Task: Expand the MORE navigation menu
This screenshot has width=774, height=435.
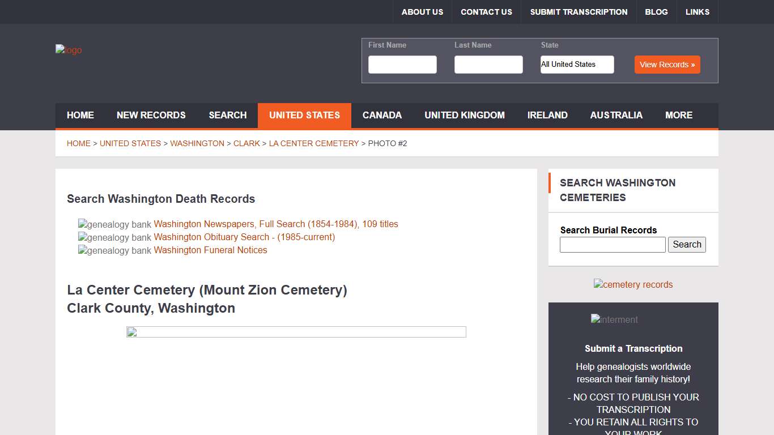Action: click(x=678, y=116)
